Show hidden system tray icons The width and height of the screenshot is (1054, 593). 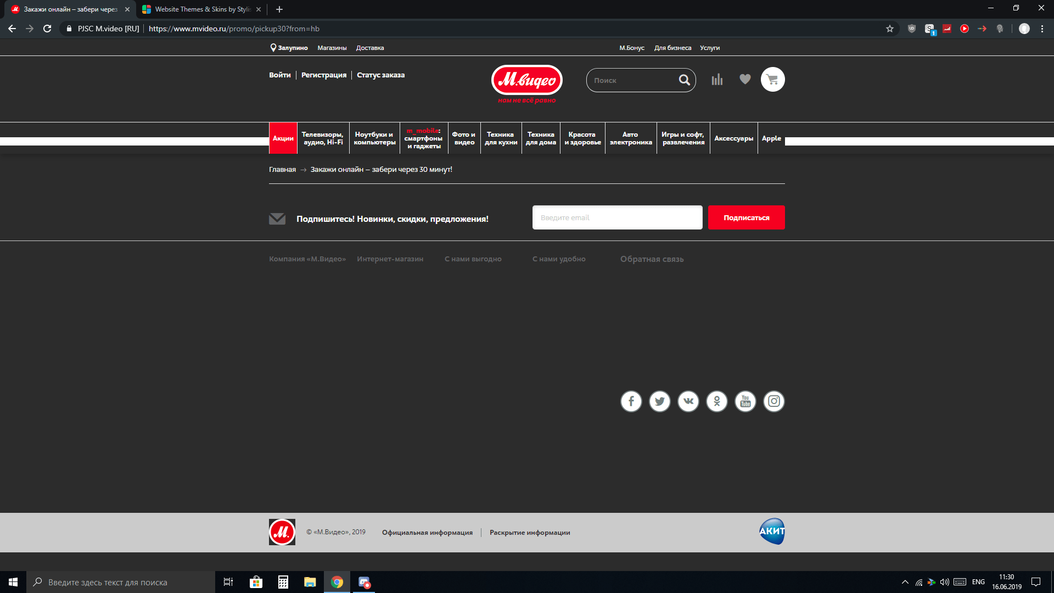point(905,582)
